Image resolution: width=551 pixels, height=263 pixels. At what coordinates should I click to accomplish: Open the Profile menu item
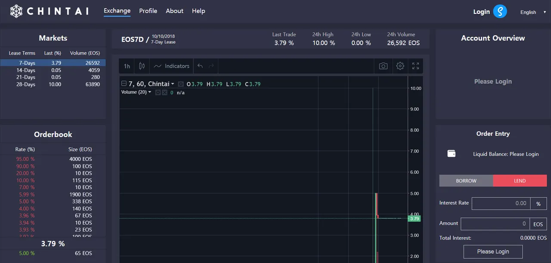tap(148, 11)
